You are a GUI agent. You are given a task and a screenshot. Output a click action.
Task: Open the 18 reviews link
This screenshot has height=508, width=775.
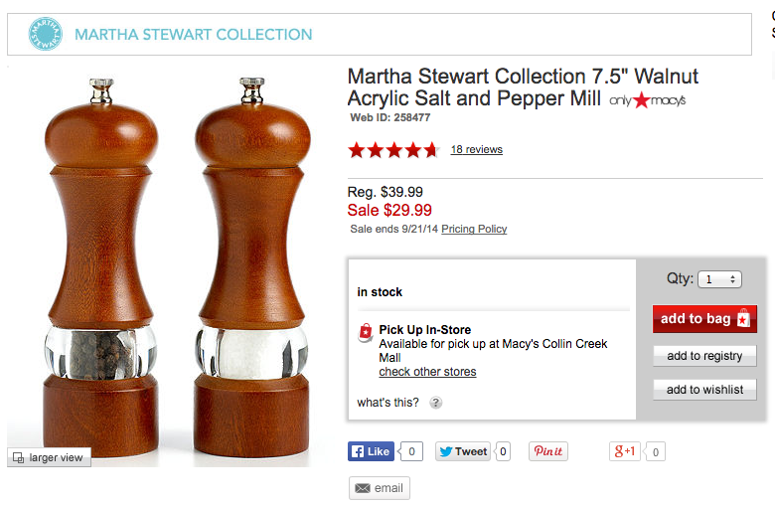click(x=476, y=149)
